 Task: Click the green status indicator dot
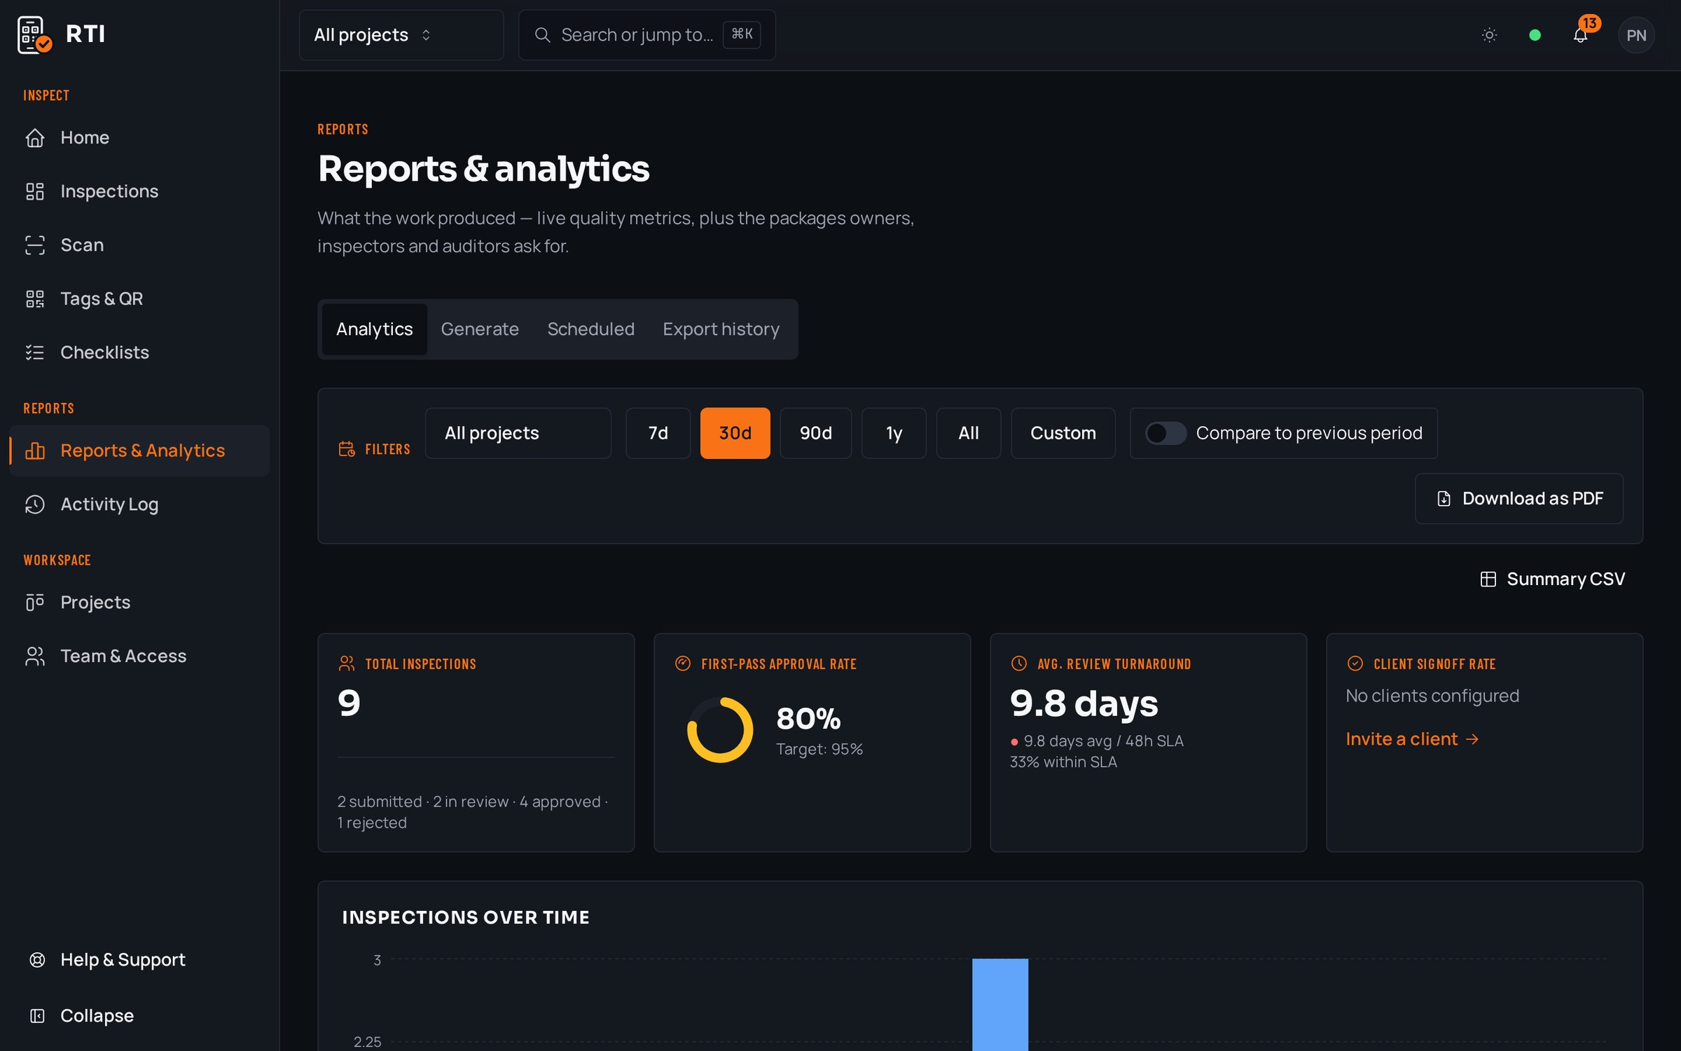point(1535,35)
